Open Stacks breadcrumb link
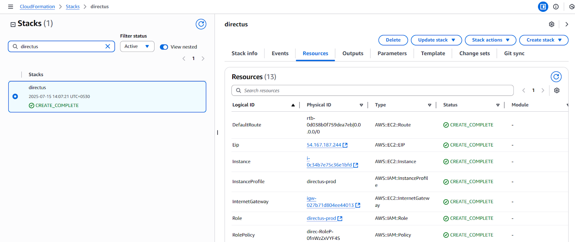The width and height of the screenshot is (575, 242). (73, 6)
